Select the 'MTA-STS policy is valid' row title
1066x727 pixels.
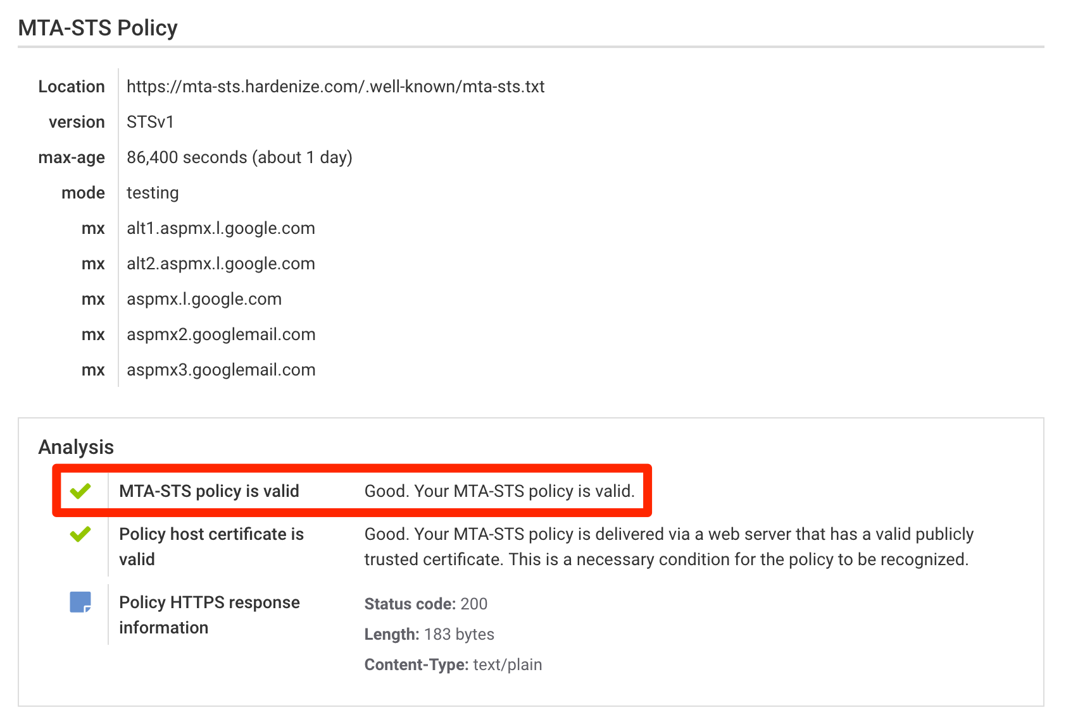click(209, 491)
